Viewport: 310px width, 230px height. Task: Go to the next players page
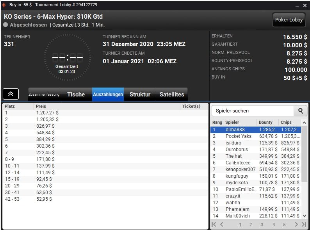[x=296, y=225]
